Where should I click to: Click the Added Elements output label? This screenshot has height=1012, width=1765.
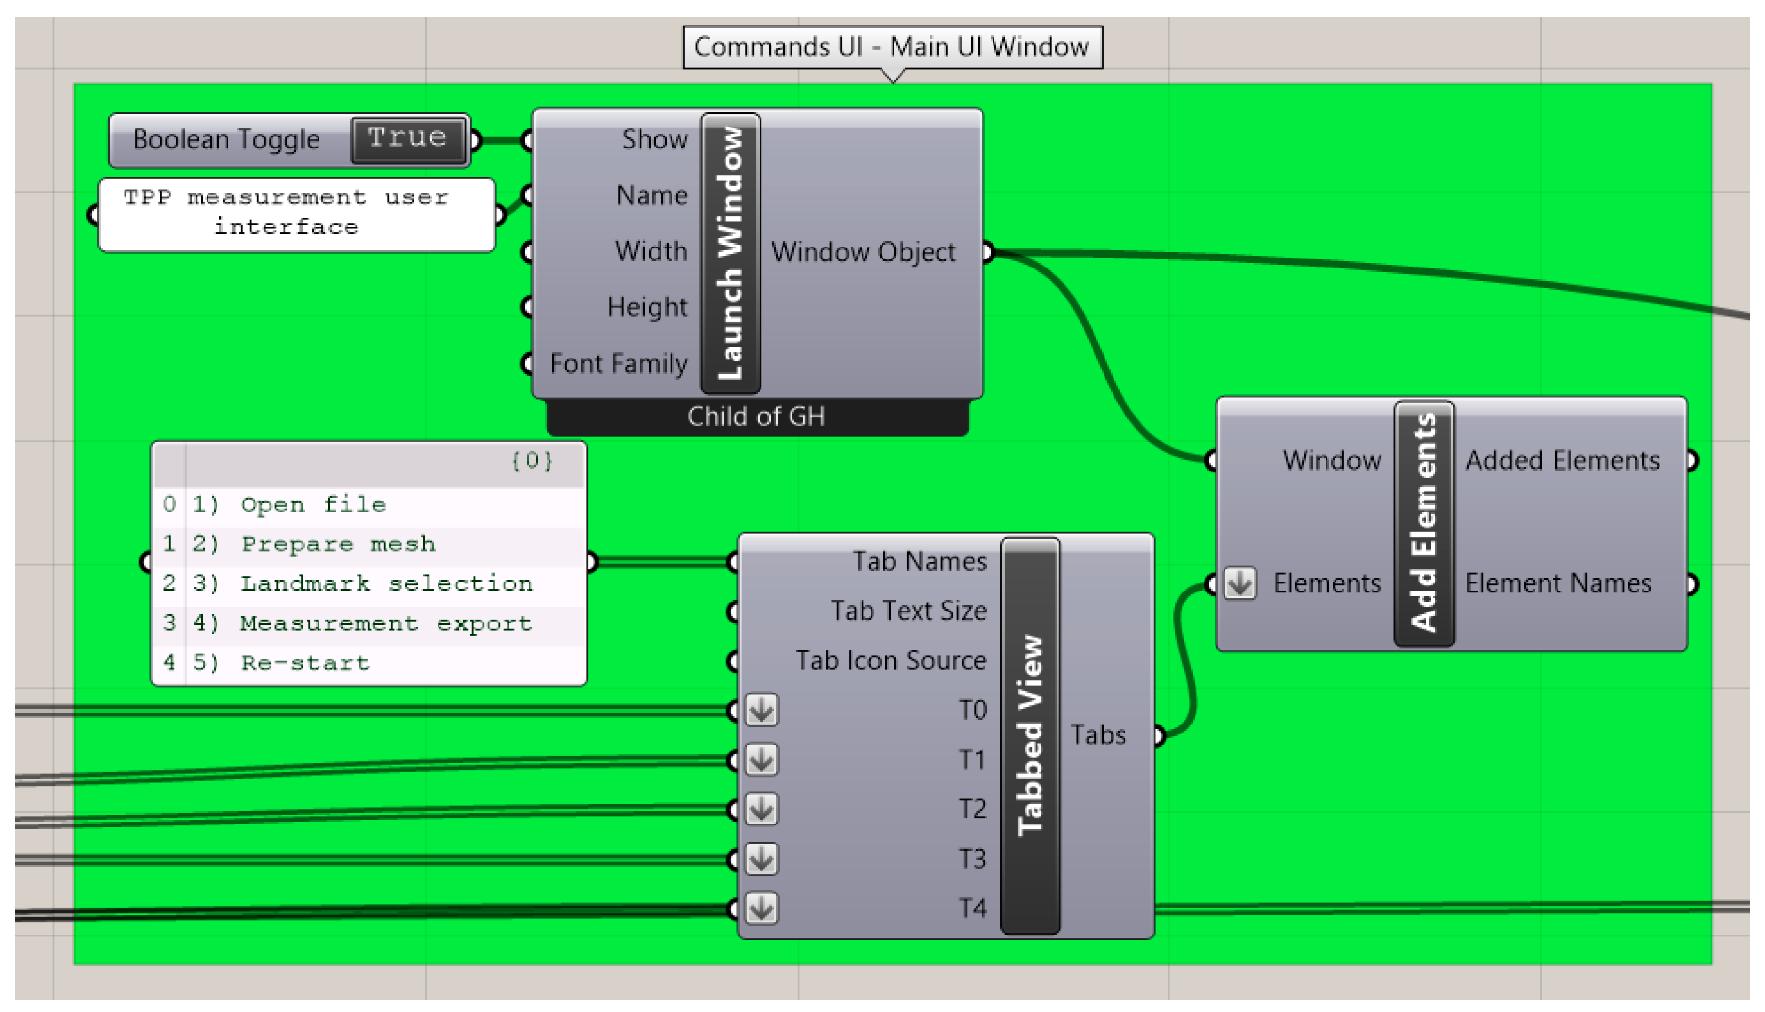[1562, 460]
